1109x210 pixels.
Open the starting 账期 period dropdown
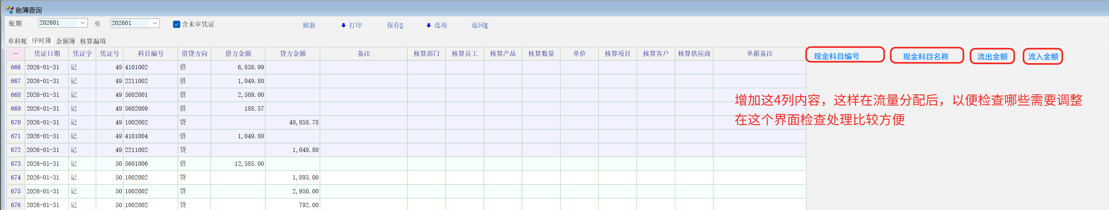(x=82, y=23)
